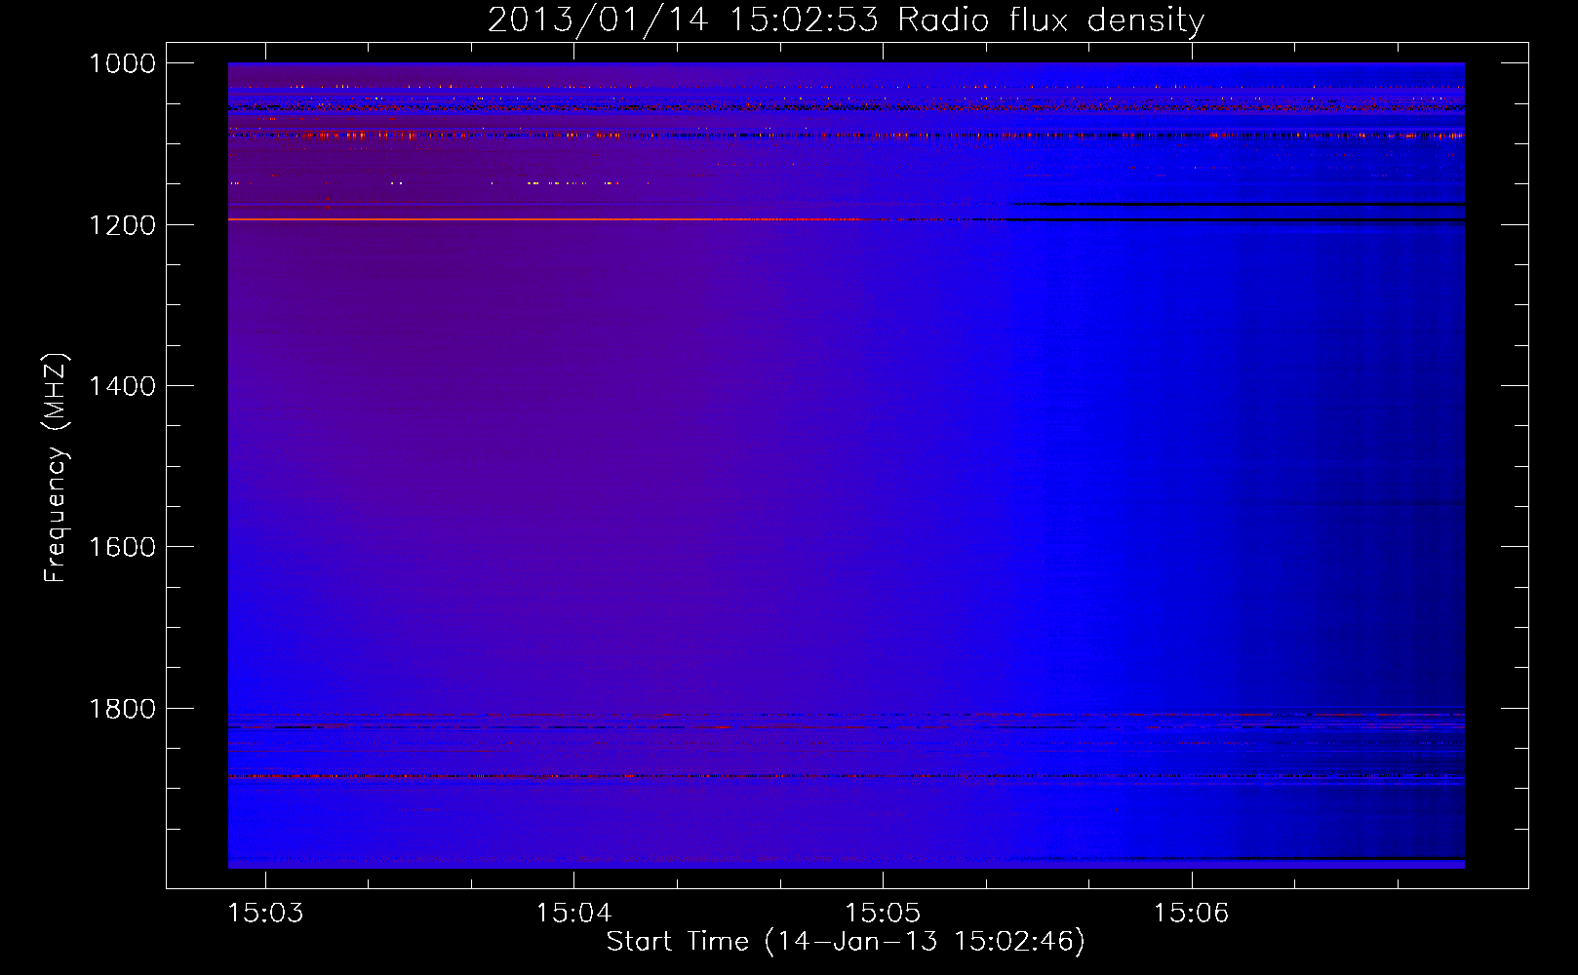Click the 1800 frequency tick label
The image size is (1578, 975).
click(x=123, y=709)
